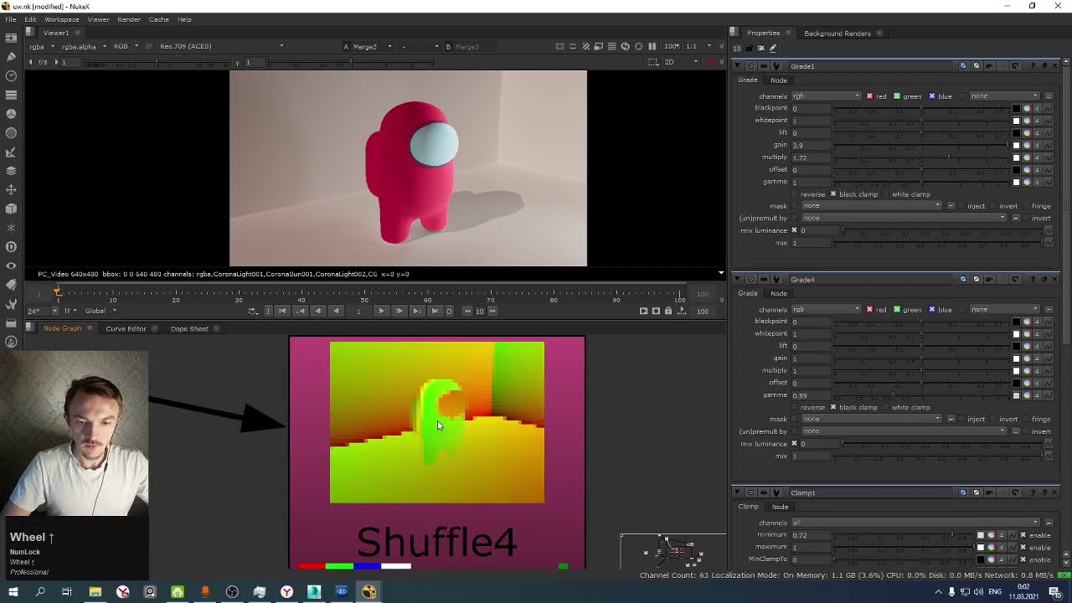Click the pencil edit icon in Properties toolbar
The image size is (1072, 603).
[773, 48]
